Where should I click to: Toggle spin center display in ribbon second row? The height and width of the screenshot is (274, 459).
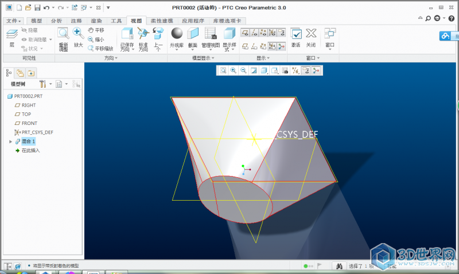[281, 46]
